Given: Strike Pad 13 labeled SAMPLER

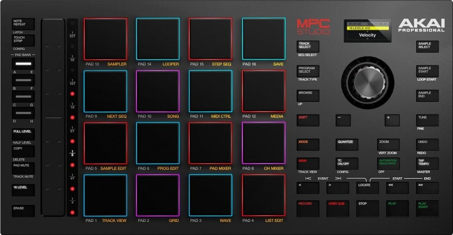Looking at the screenshot, I should pyautogui.click(x=106, y=39).
